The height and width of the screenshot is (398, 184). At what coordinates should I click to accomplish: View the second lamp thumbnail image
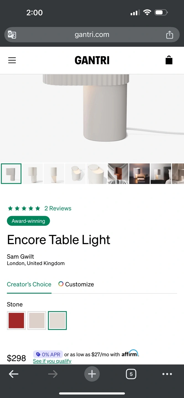click(x=33, y=174)
